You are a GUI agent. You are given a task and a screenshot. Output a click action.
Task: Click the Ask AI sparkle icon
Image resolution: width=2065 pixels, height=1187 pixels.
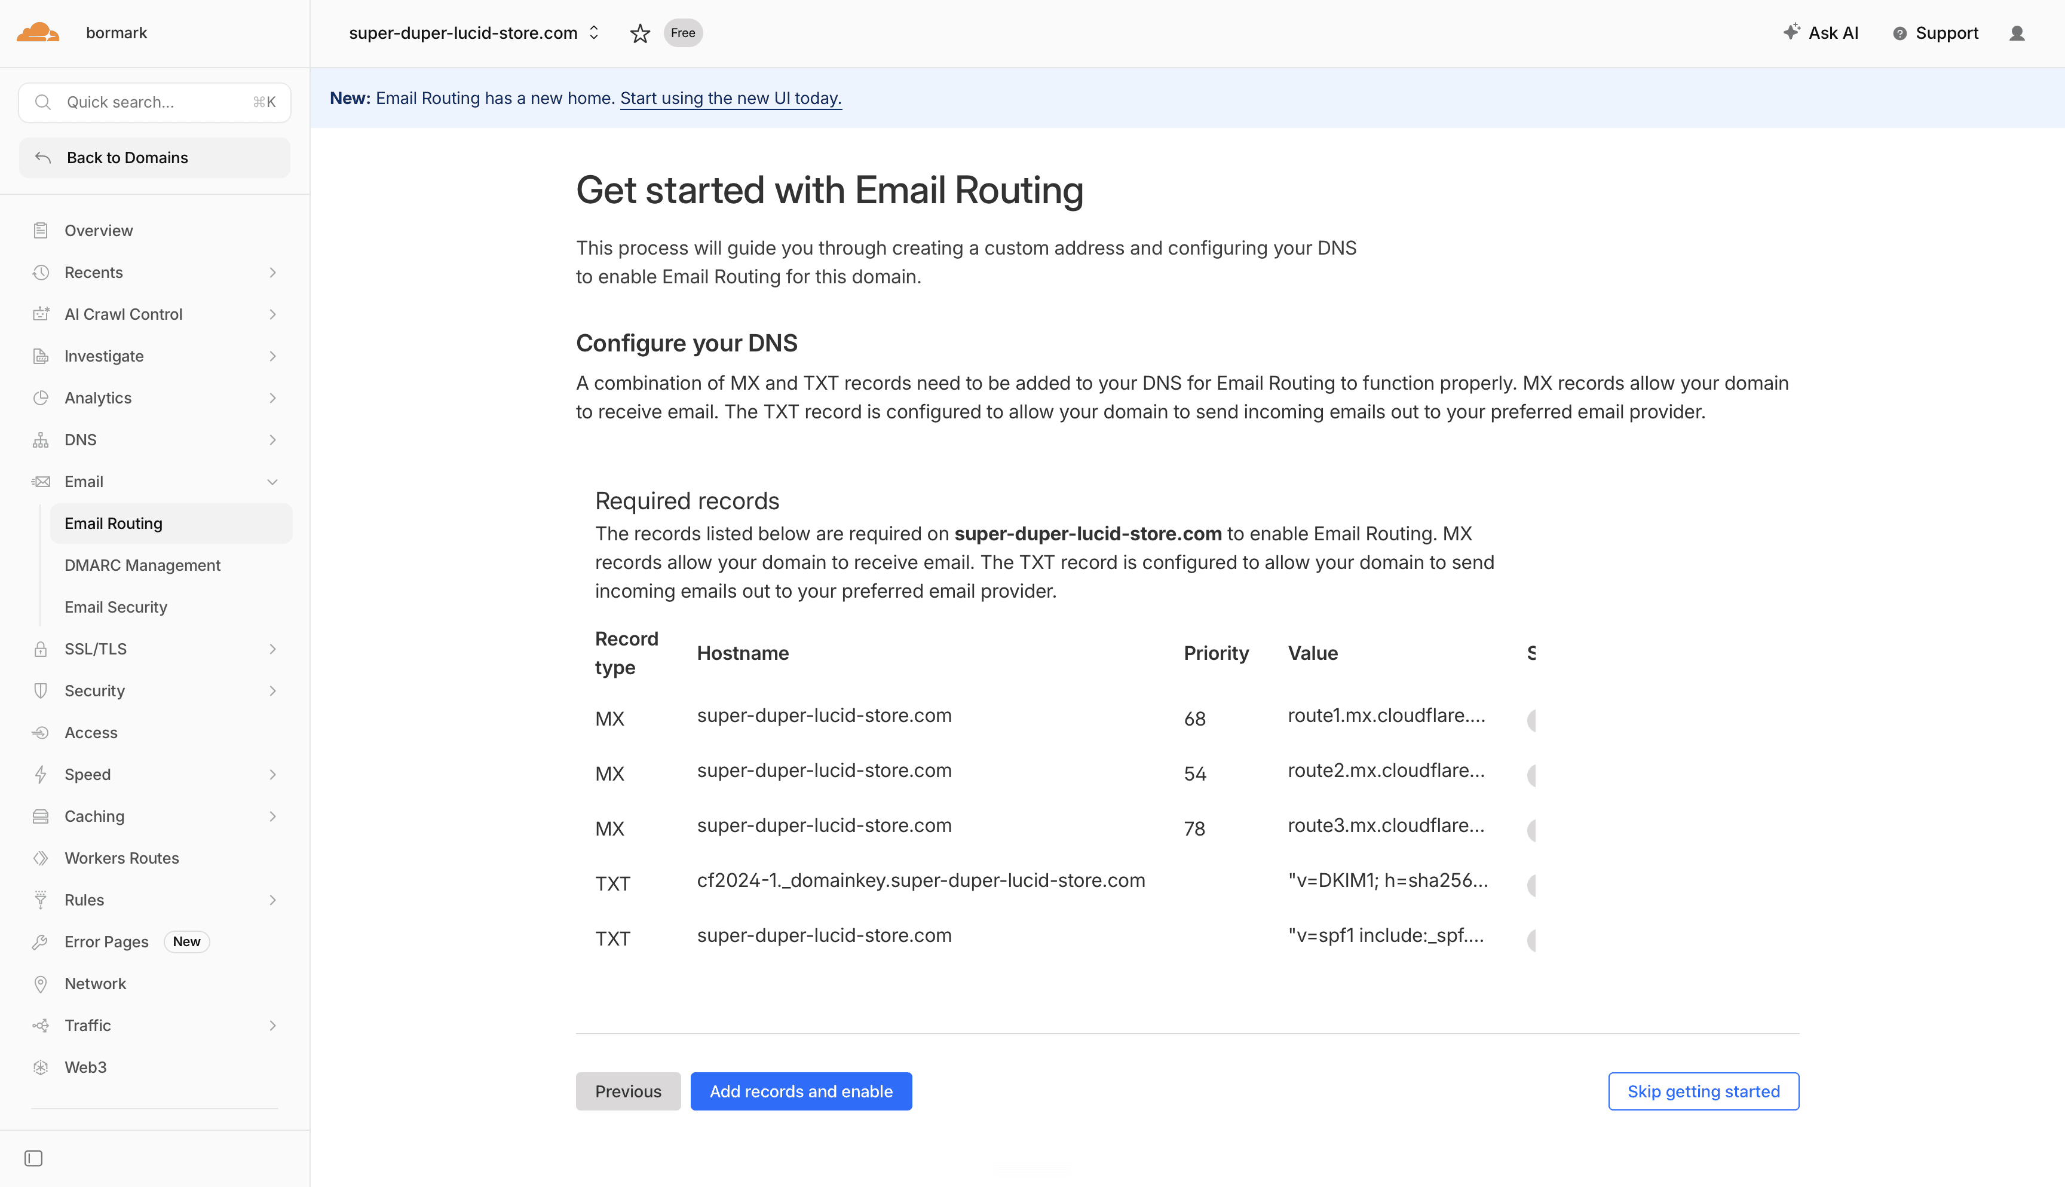pyautogui.click(x=1790, y=32)
